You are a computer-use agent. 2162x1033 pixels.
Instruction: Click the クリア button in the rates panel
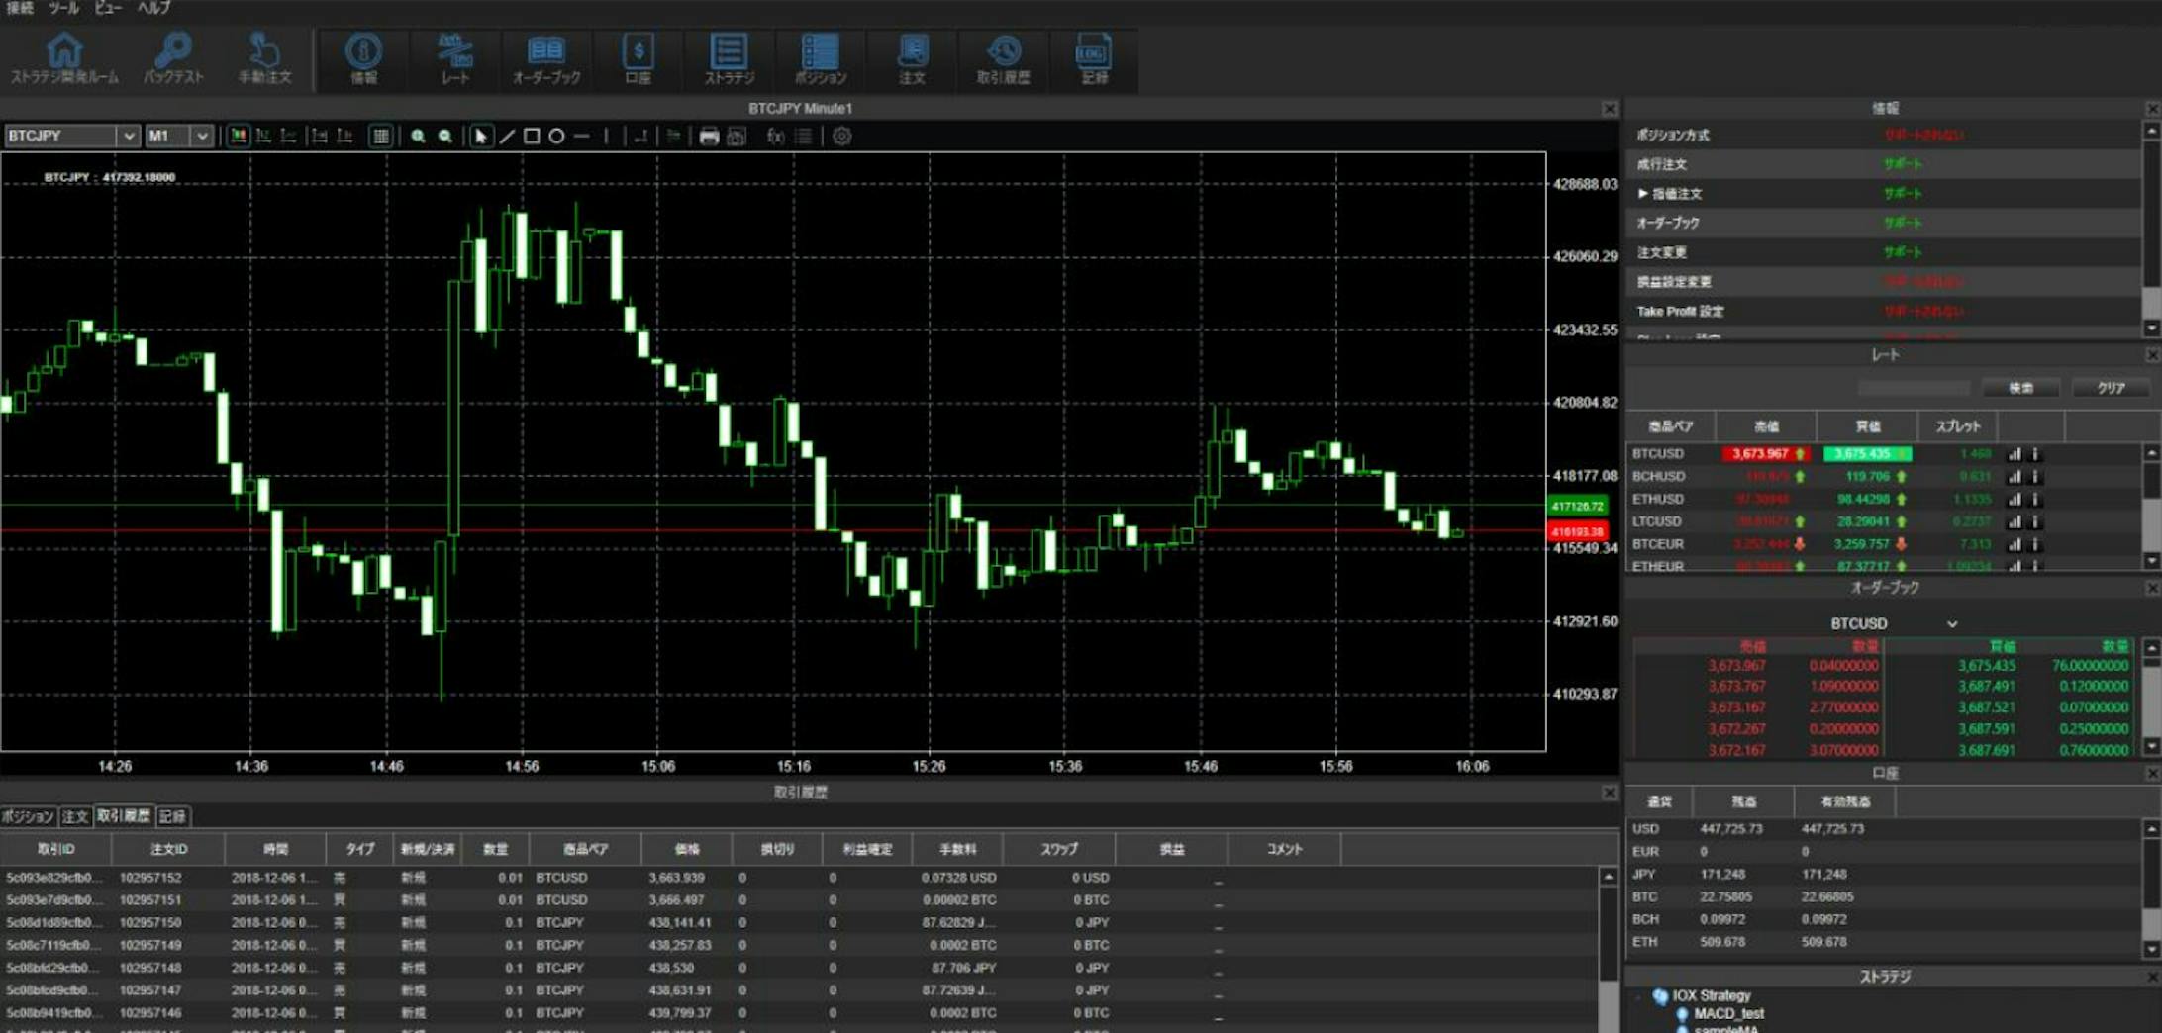click(x=2110, y=387)
